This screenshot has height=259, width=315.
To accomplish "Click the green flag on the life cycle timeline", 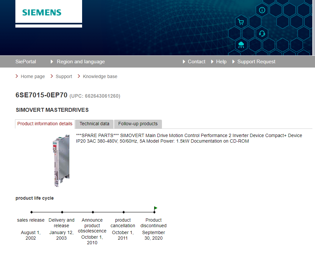I will (x=156, y=208).
